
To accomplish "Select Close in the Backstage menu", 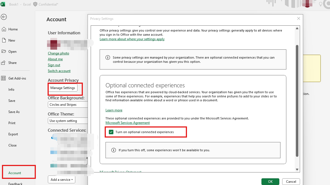I will pos(12,145).
